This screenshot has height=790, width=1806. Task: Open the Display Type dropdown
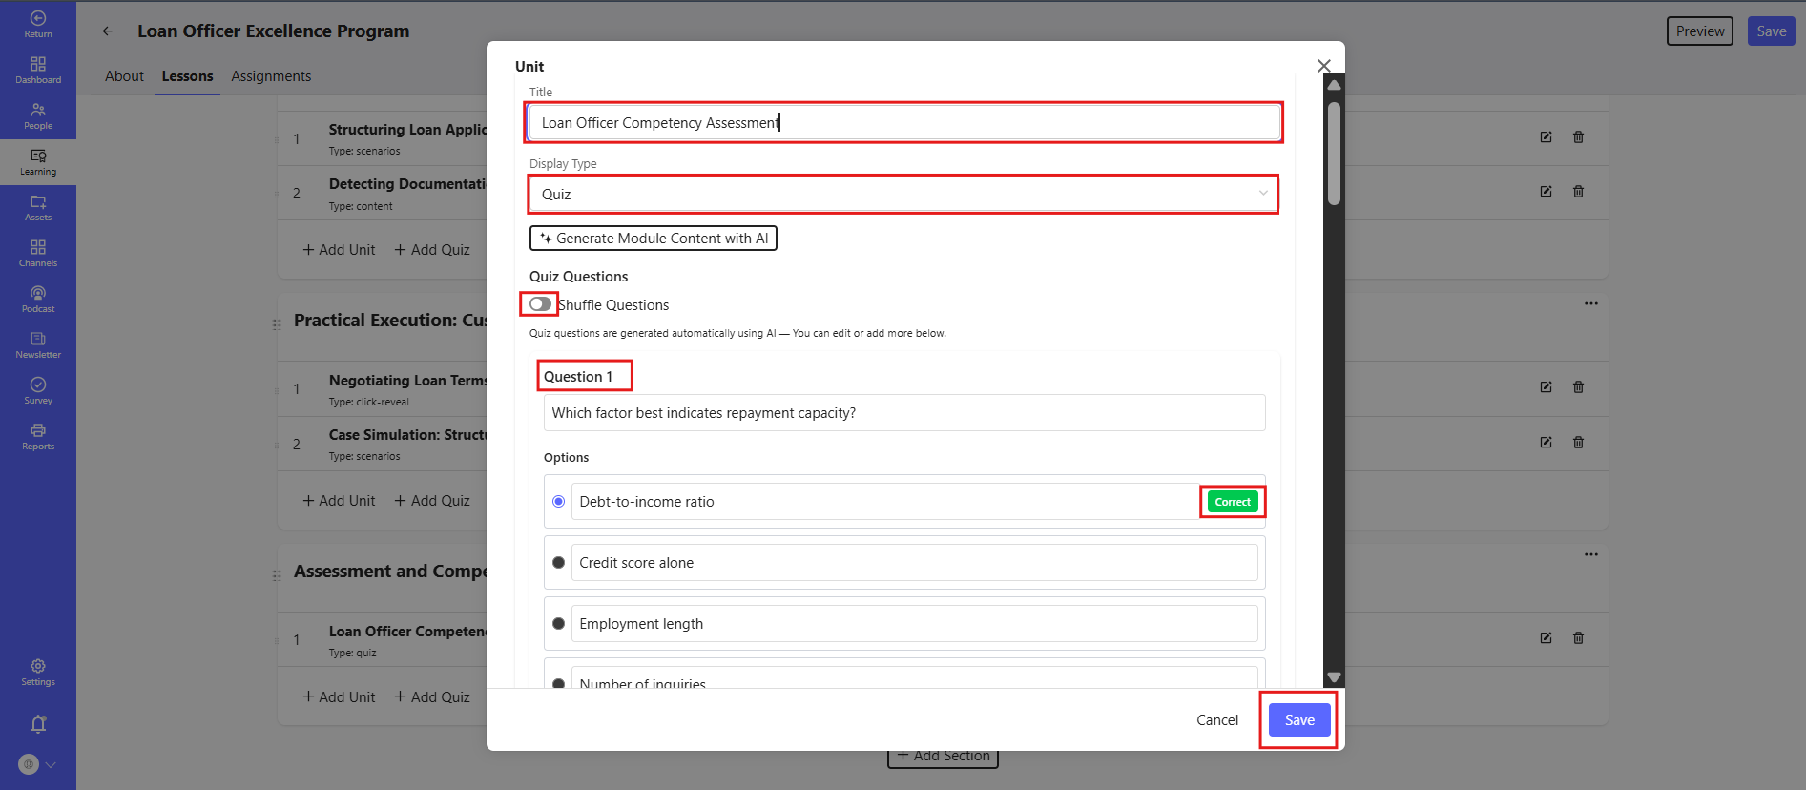[903, 195]
